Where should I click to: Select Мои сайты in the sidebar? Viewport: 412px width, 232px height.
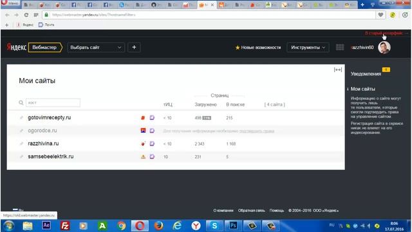click(x=363, y=89)
